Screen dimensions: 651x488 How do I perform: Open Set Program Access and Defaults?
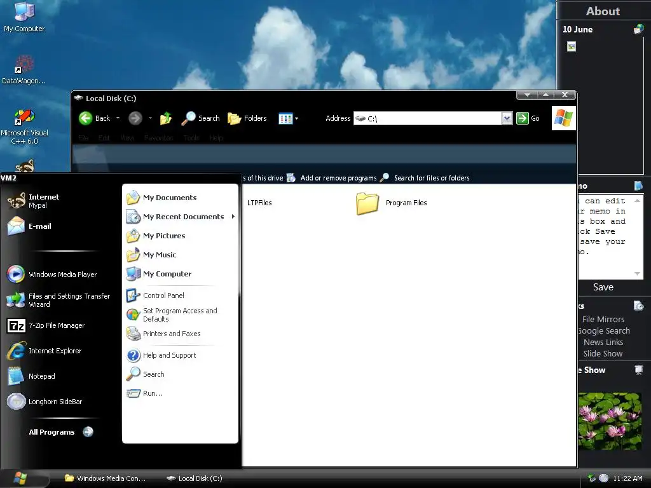click(172, 315)
